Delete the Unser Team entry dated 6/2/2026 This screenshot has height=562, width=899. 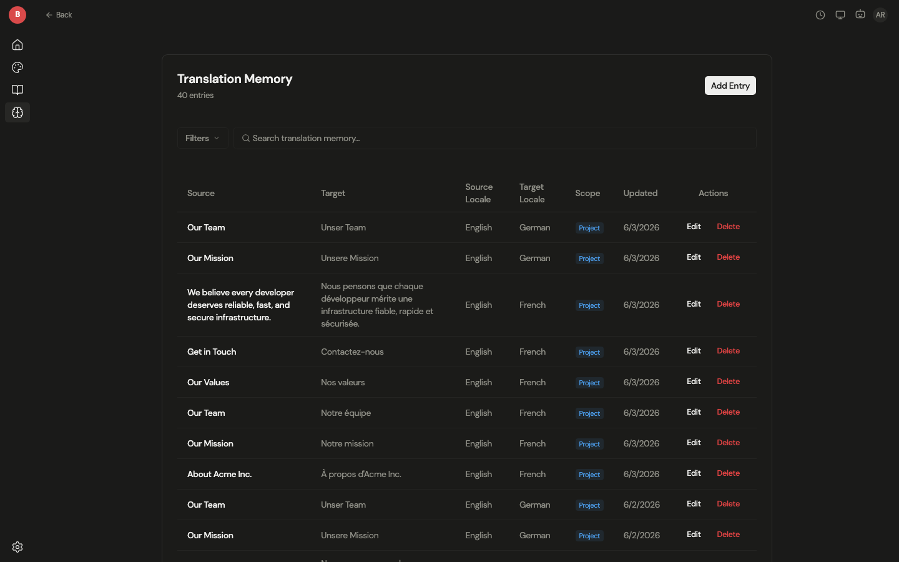click(728, 504)
